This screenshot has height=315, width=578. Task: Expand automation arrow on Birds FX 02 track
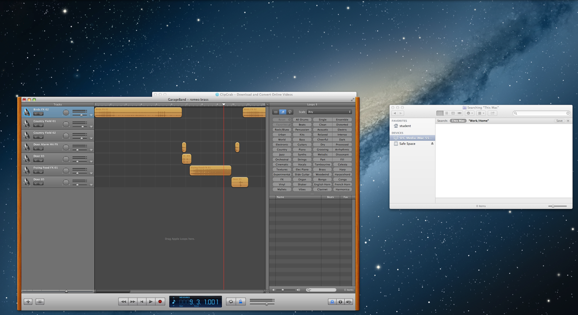point(91,115)
